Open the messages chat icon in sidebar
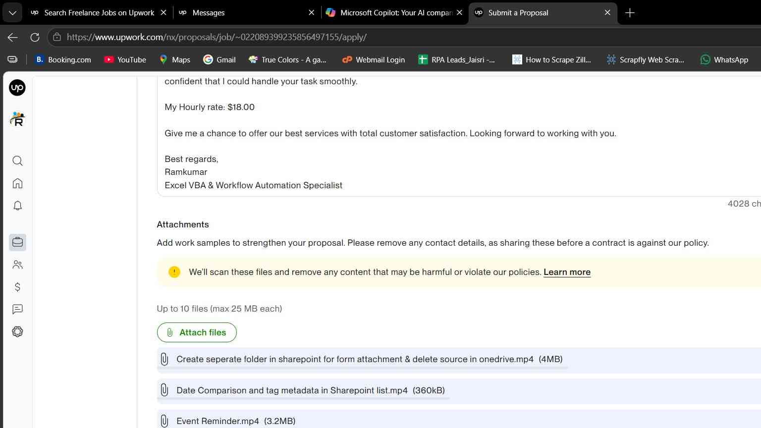761x428 pixels. tap(17, 310)
